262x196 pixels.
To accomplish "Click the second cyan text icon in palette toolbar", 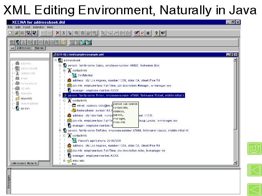I will (89, 42).
